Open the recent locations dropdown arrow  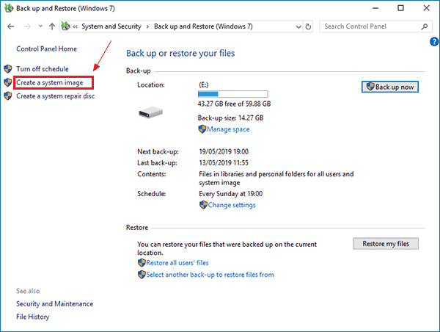click(40, 26)
